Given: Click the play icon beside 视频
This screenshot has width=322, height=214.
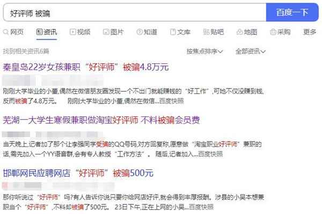Looking at the screenshot, I should [72, 32].
